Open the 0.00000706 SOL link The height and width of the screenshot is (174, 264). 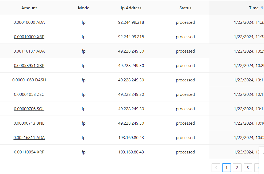[29, 109]
